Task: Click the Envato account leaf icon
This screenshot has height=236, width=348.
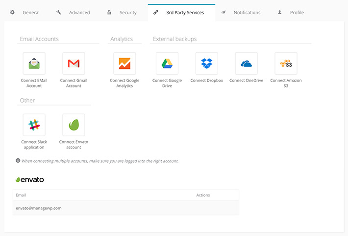Action: (x=74, y=125)
